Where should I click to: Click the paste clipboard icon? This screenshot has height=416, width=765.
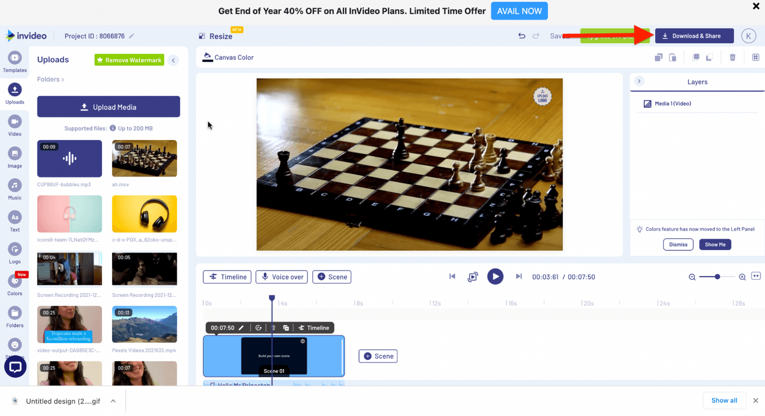673,57
